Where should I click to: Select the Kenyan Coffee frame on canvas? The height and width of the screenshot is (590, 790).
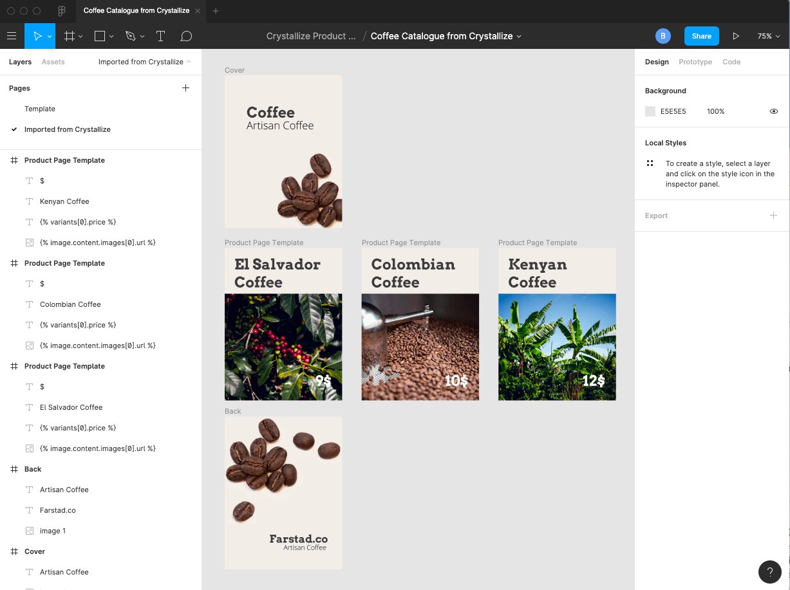[x=557, y=324]
